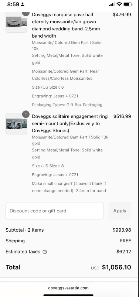Tap the $516.99 engagement ring price
139x297 pixels.
click(x=122, y=116)
